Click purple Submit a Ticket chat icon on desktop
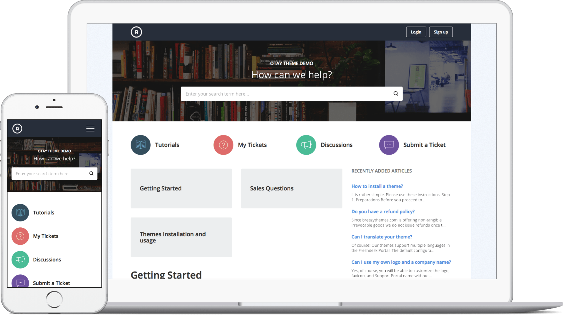The width and height of the screenshot is (563, 315). pos(389,145)
